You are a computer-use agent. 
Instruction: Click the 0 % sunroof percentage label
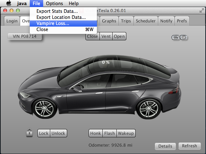point(106,62)
